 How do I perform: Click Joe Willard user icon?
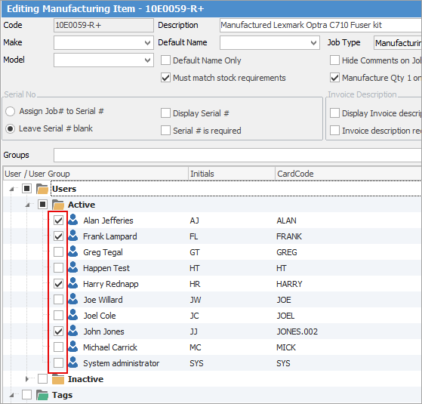pos(73,299)
